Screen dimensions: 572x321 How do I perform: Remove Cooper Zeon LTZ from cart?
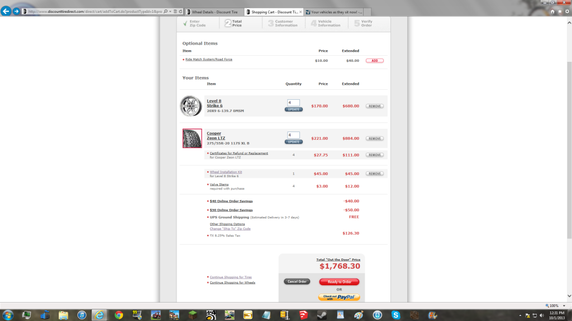pyautogui.click(x=375, y=139)
